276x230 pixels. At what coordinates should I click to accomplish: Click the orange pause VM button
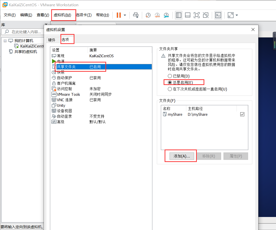point(119,15)
